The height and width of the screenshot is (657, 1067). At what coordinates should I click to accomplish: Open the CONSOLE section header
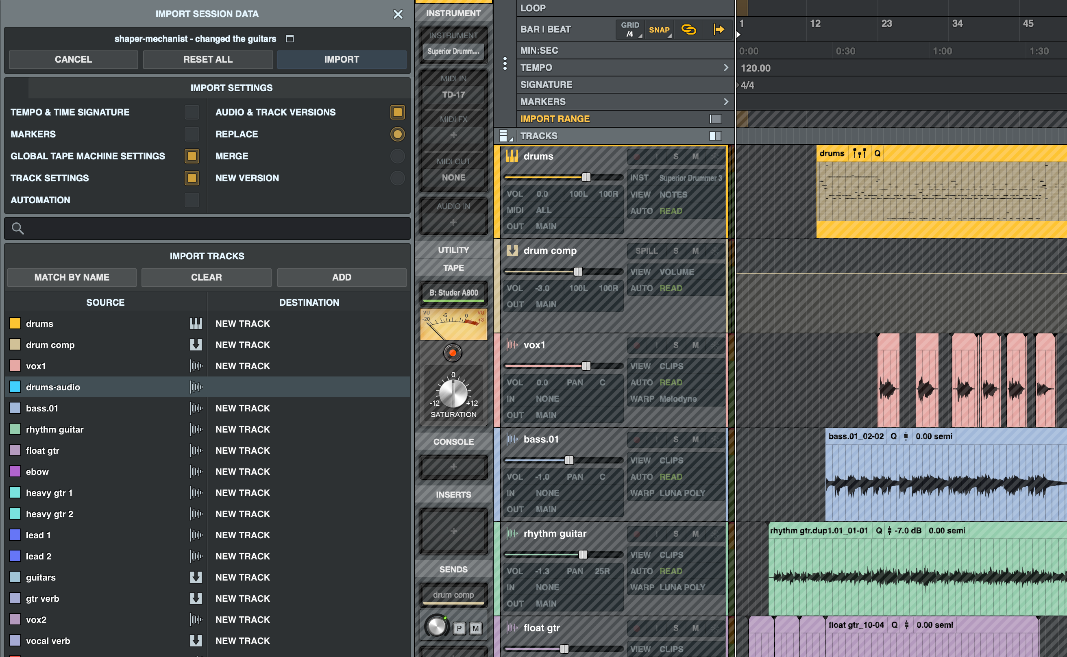453,442
